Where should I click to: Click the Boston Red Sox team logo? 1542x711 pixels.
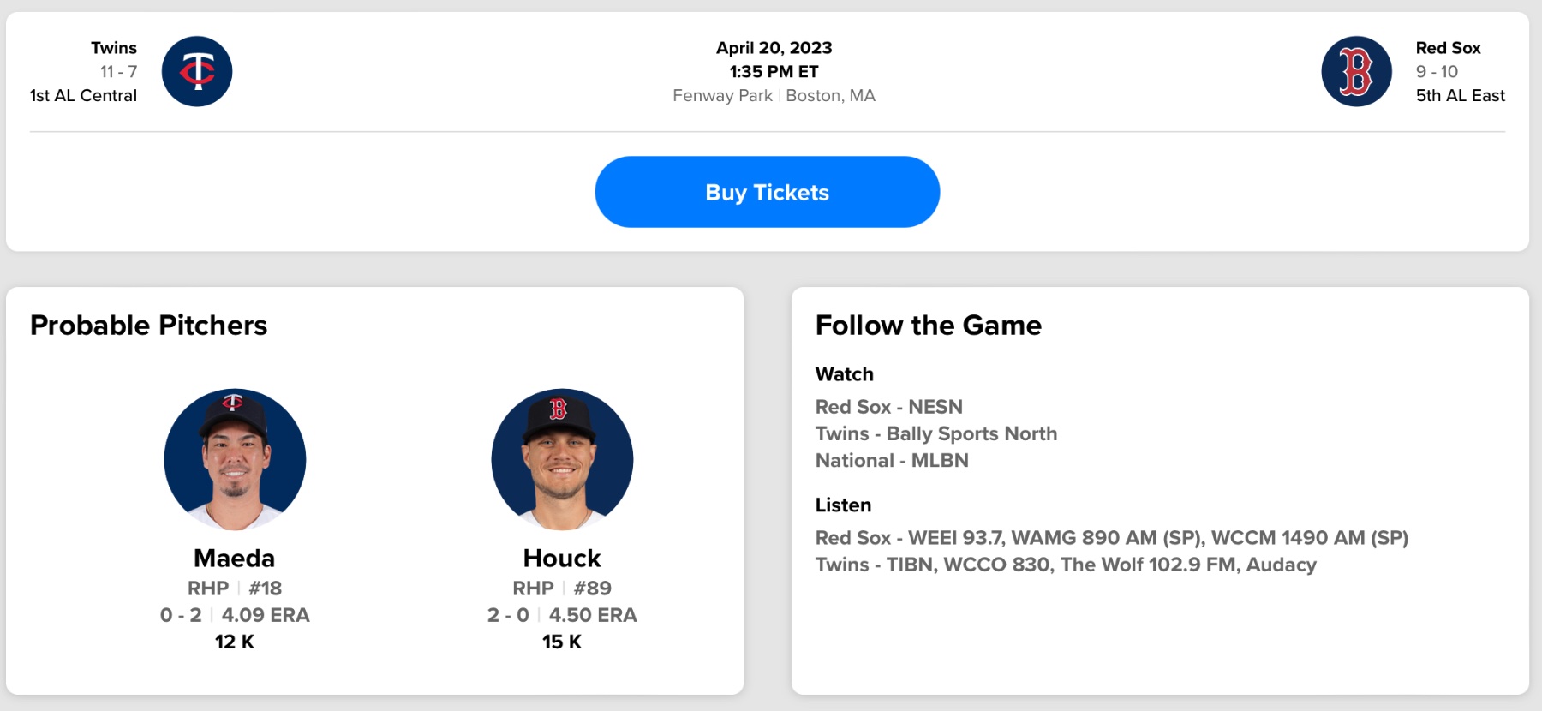coord(1356,71)
